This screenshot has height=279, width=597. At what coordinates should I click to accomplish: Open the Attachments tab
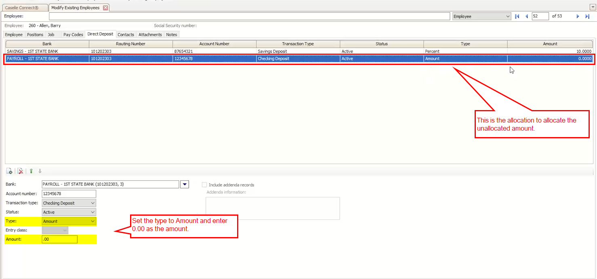tap(150, 35)
